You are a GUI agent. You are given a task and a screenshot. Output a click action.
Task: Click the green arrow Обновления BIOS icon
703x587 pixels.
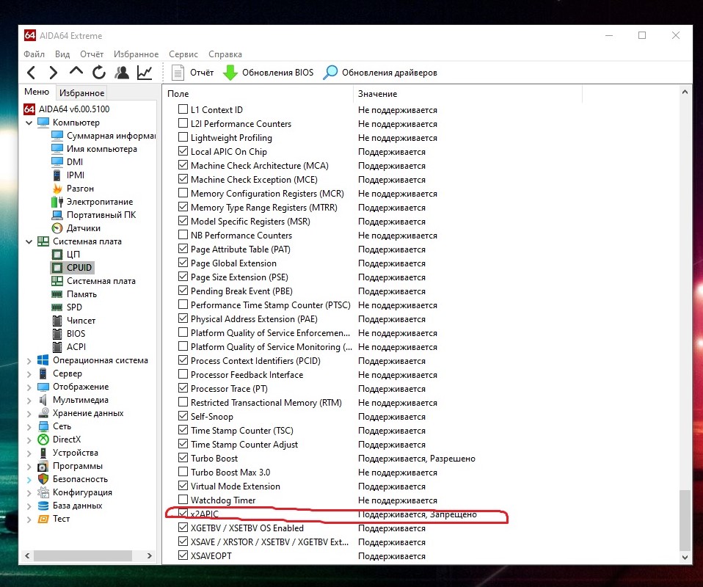(230, 72)
